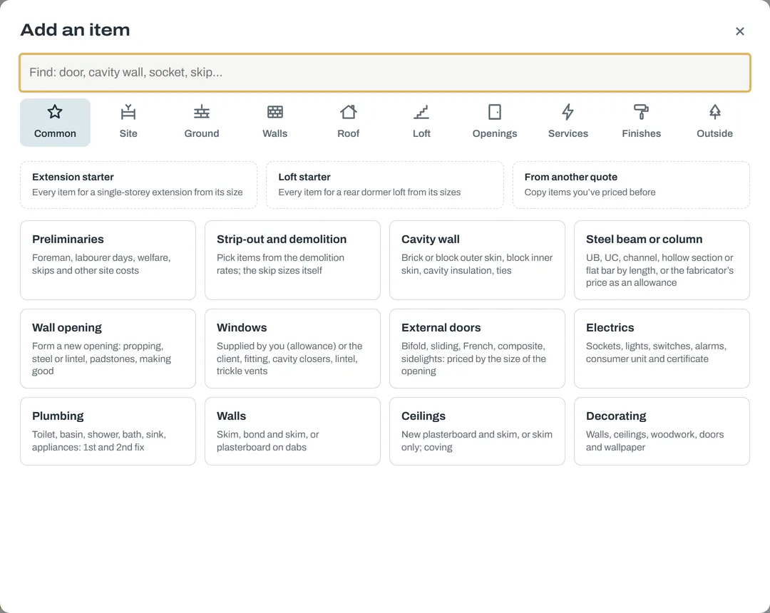
Task: Use the Loft starter template
Action: click(x=385, y=185)
